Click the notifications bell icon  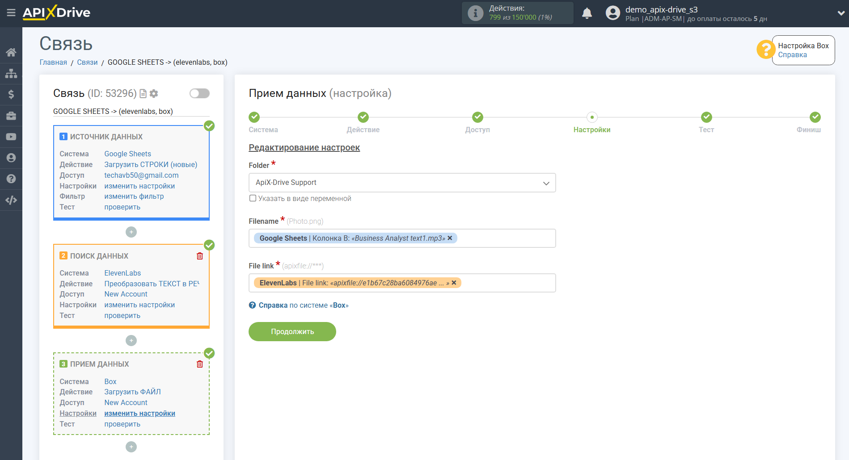(587, 13)
